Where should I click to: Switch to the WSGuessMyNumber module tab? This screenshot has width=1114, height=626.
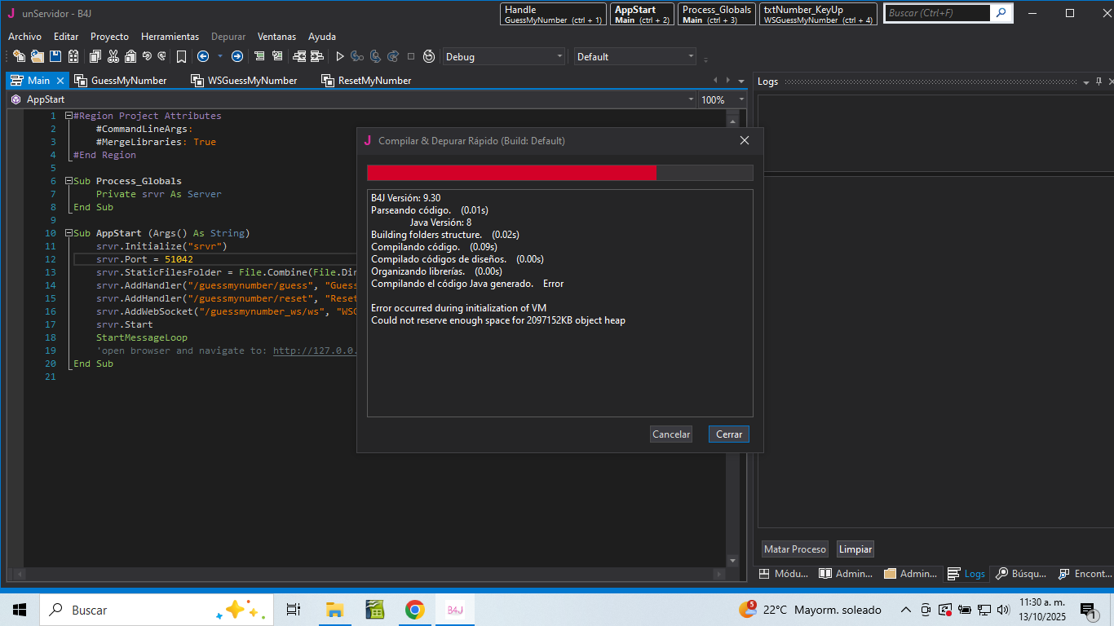pos(252,81)
